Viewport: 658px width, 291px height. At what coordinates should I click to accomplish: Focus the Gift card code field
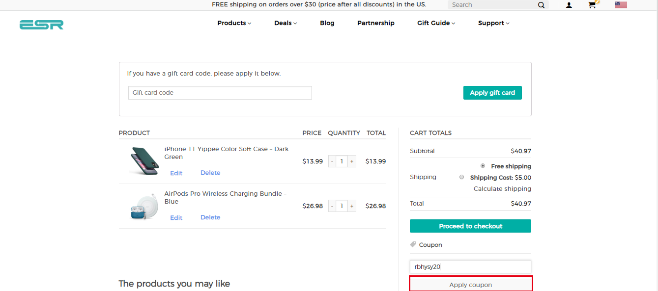220,93
